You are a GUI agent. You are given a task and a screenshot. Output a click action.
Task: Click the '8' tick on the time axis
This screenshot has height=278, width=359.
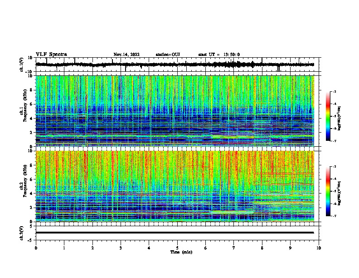[x=262, y=248]
